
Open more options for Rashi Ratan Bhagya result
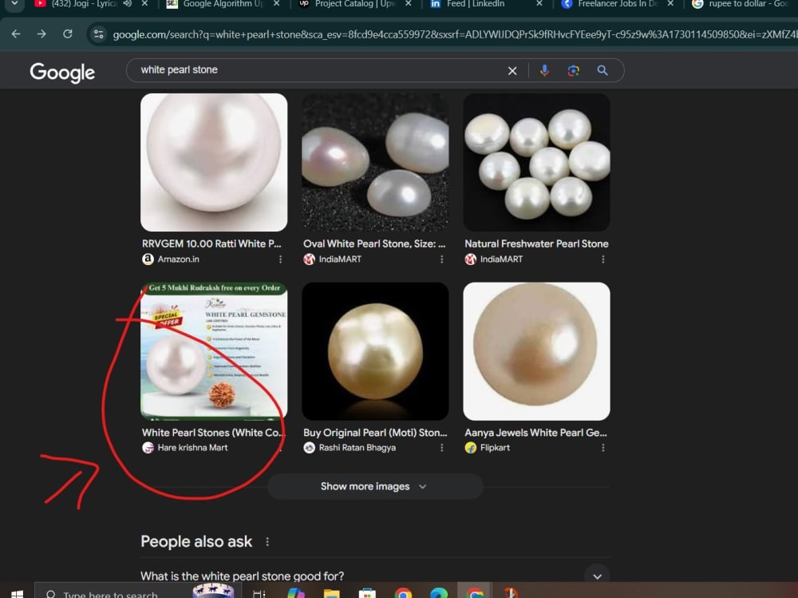[442, 448]
